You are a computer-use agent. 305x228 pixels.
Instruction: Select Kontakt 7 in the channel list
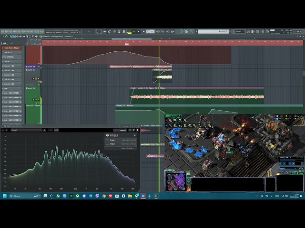pyautogui.click(x=11, y=61)
